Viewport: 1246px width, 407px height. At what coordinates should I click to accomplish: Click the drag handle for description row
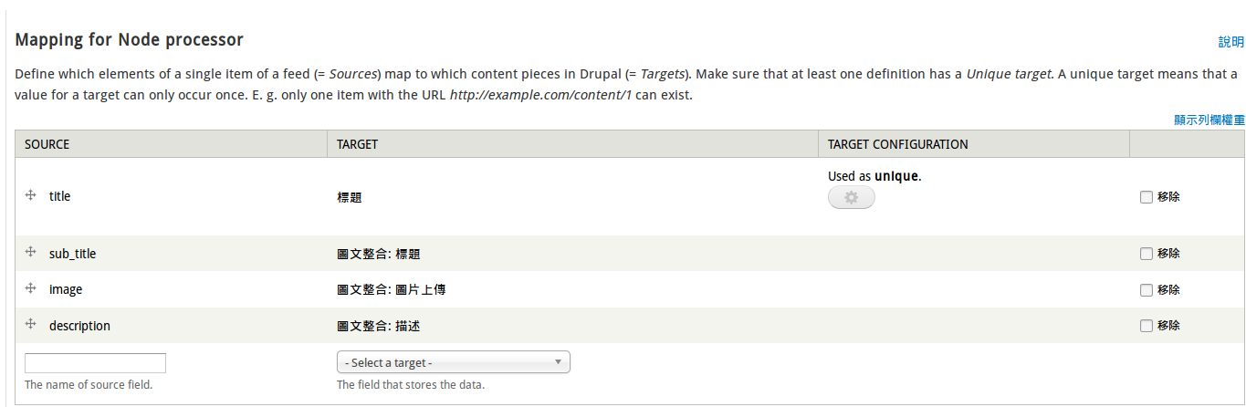point(30,324)
